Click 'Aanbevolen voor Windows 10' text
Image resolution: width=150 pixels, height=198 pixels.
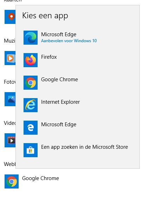(69, 41)
